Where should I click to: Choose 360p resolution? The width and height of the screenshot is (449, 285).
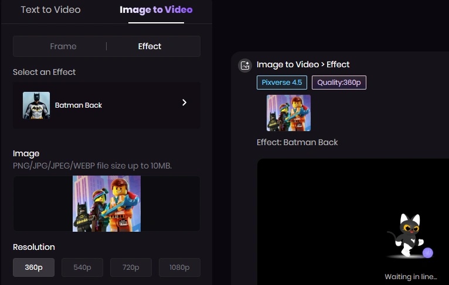[33, 267]
